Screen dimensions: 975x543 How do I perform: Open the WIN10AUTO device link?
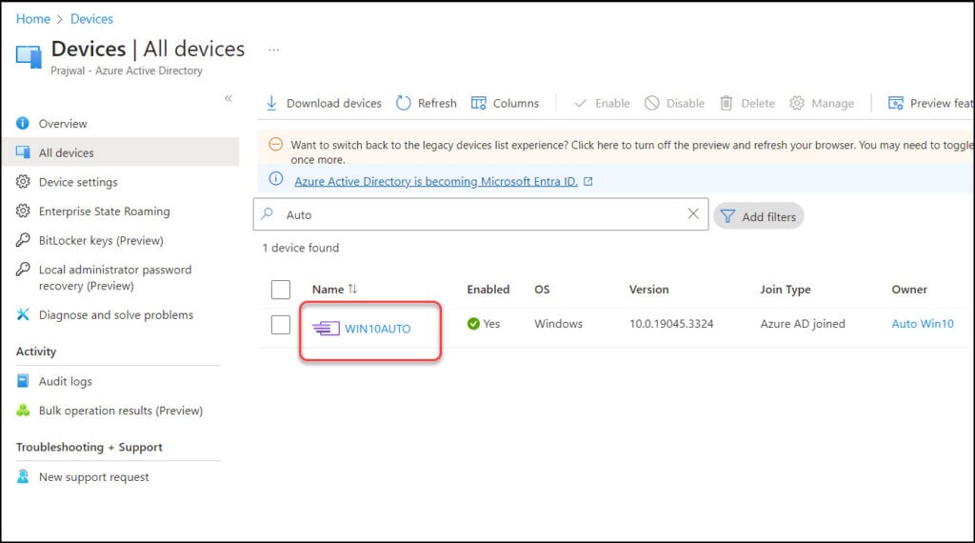click(x=377, y=329)
